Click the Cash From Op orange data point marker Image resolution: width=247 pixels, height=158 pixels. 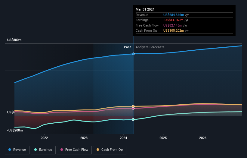pyautogui.click(x=133, y=106)
